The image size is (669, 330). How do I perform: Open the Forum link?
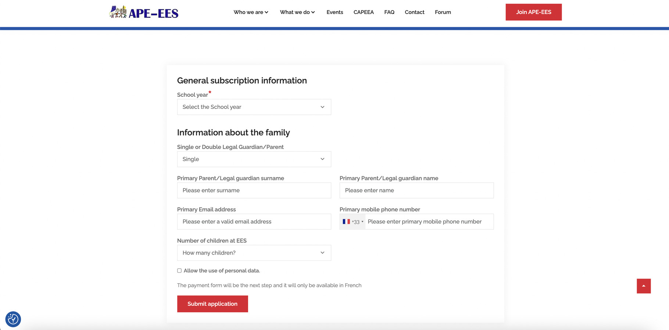(x=443, y=12)
